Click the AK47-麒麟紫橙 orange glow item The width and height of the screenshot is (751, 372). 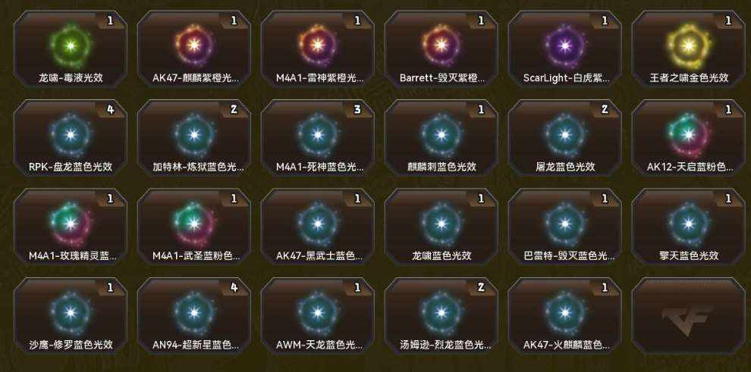pos(194,49)
